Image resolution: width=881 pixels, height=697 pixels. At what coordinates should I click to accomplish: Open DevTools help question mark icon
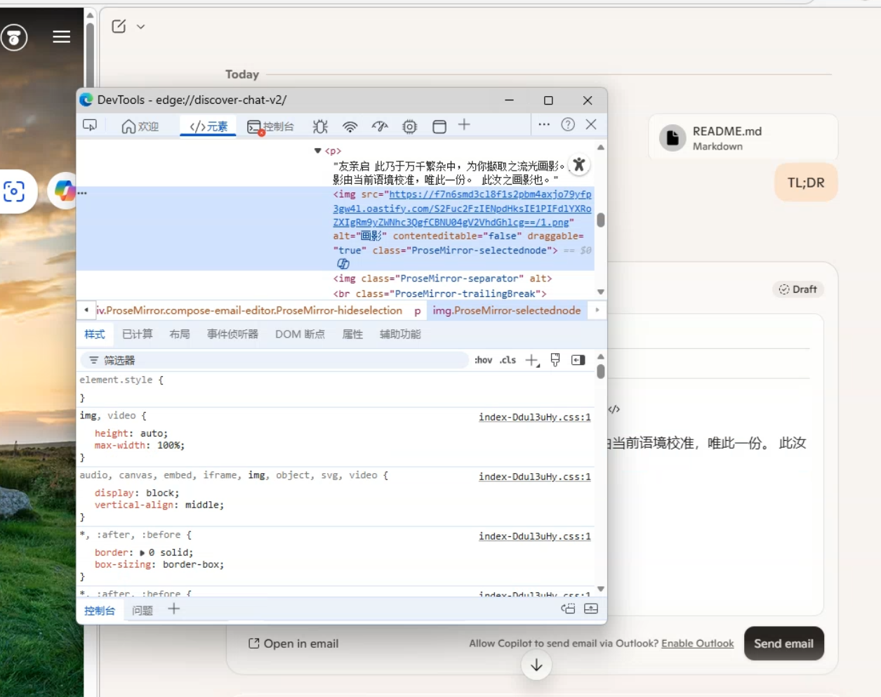coord(568,124)
